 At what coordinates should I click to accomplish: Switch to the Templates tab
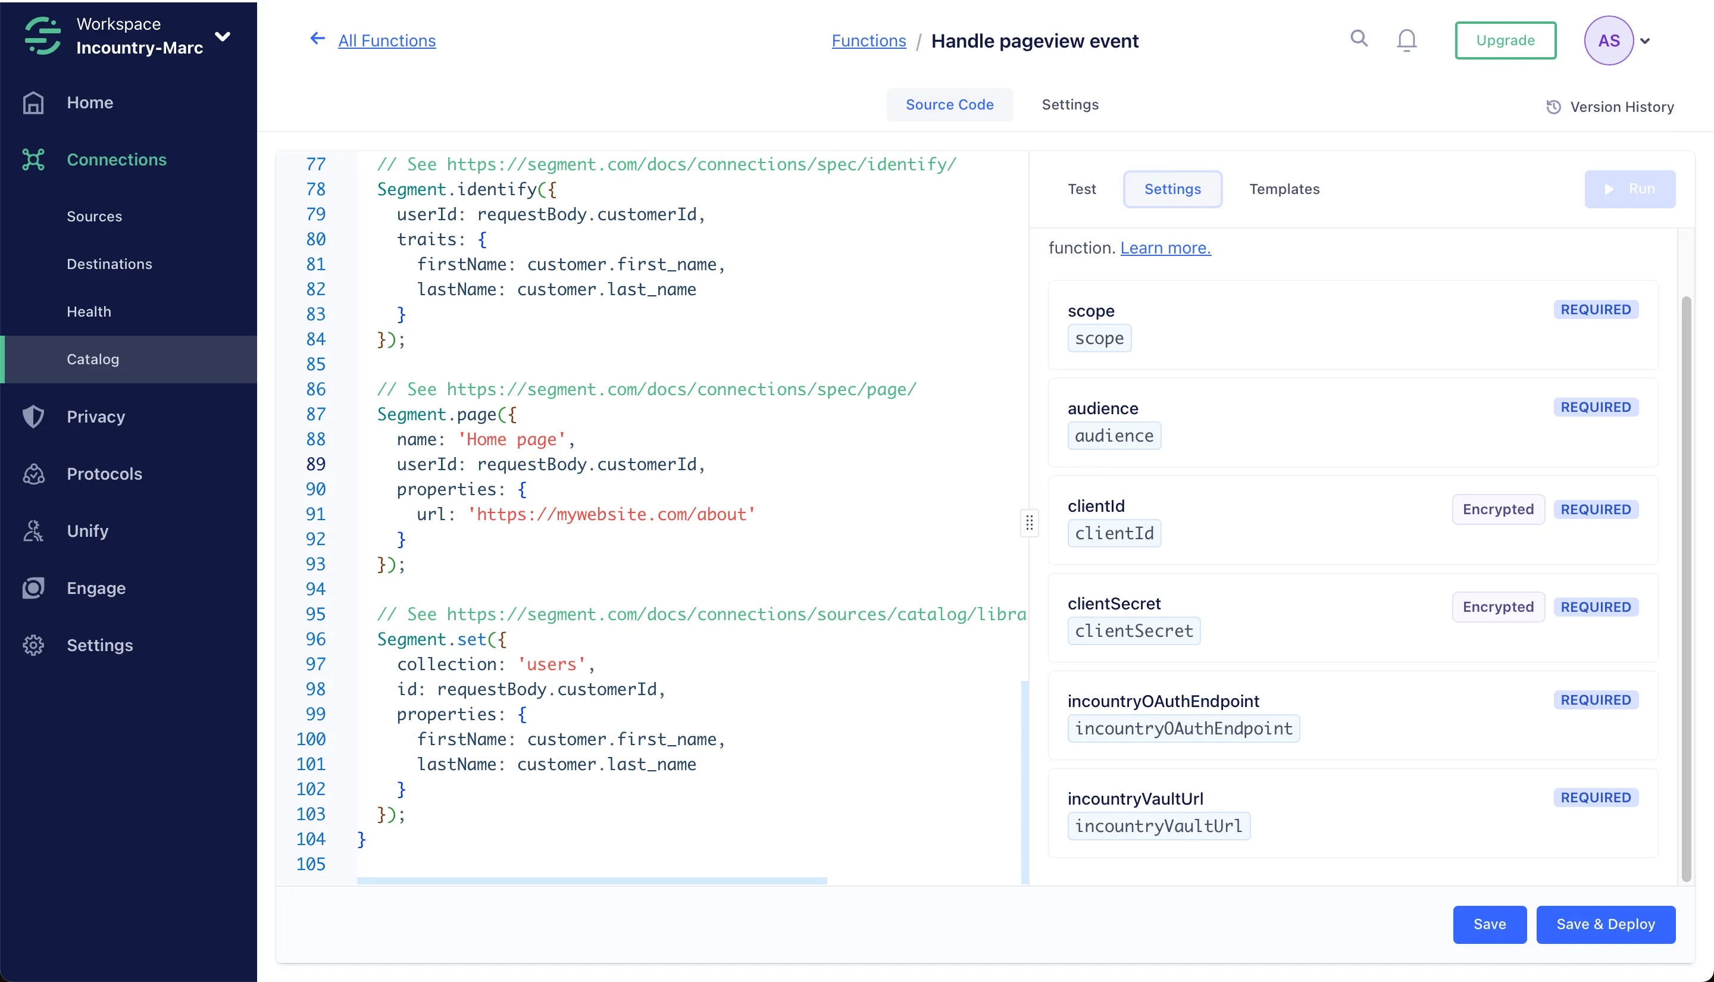(1284, 189)
